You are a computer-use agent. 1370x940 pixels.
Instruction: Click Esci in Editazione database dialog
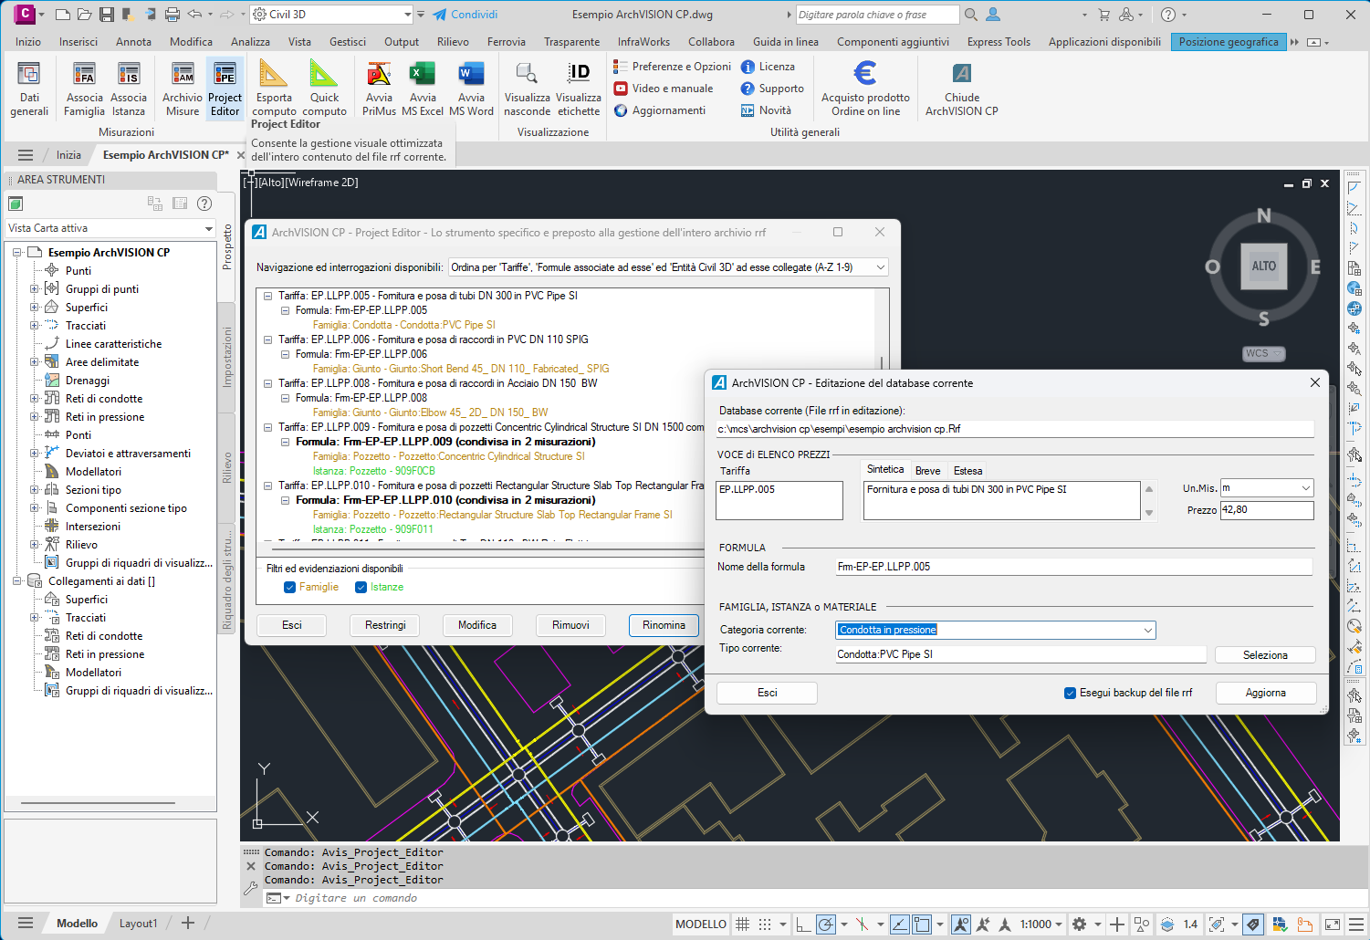768,693
